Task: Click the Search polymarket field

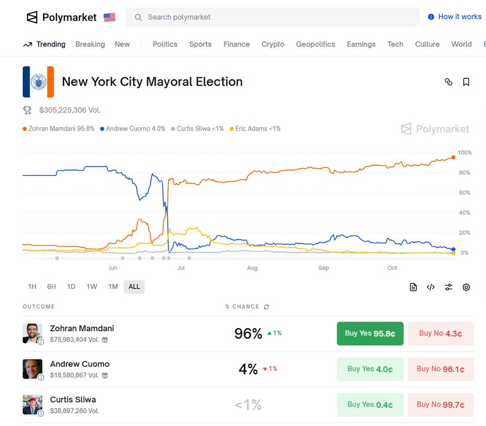Action: 273,17
